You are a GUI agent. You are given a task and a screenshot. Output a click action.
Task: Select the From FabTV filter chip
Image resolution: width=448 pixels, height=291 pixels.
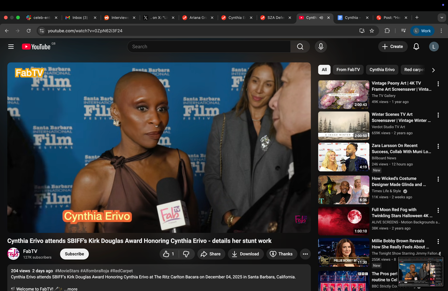click(348, 69)
